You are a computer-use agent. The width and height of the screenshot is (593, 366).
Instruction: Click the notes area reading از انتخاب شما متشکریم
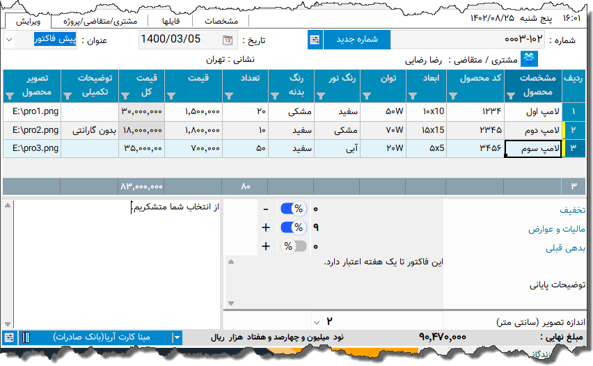(x=117, y=264)
